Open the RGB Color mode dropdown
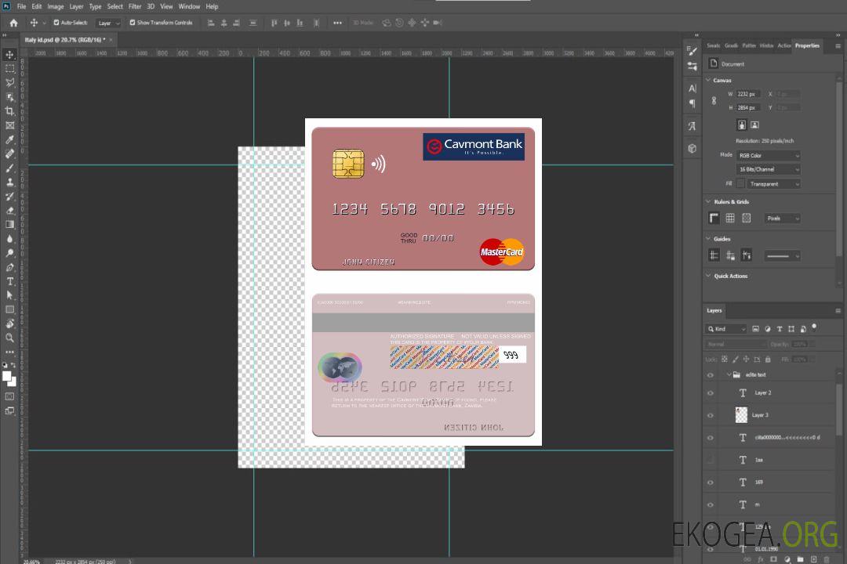The height and width of the screenshot is (564, 847). (x=768, y=155)
